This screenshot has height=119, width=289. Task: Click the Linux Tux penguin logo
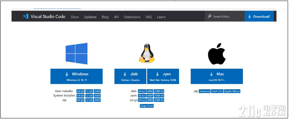tap(147, 53)
